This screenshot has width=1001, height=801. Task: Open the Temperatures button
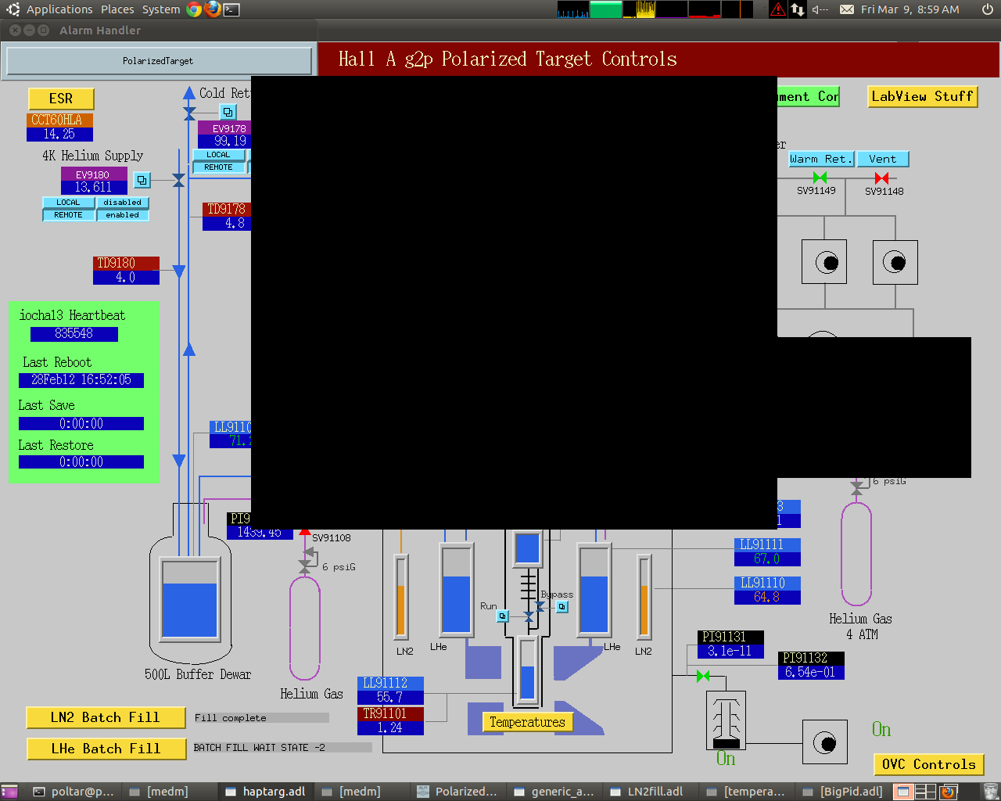point(528,722)
